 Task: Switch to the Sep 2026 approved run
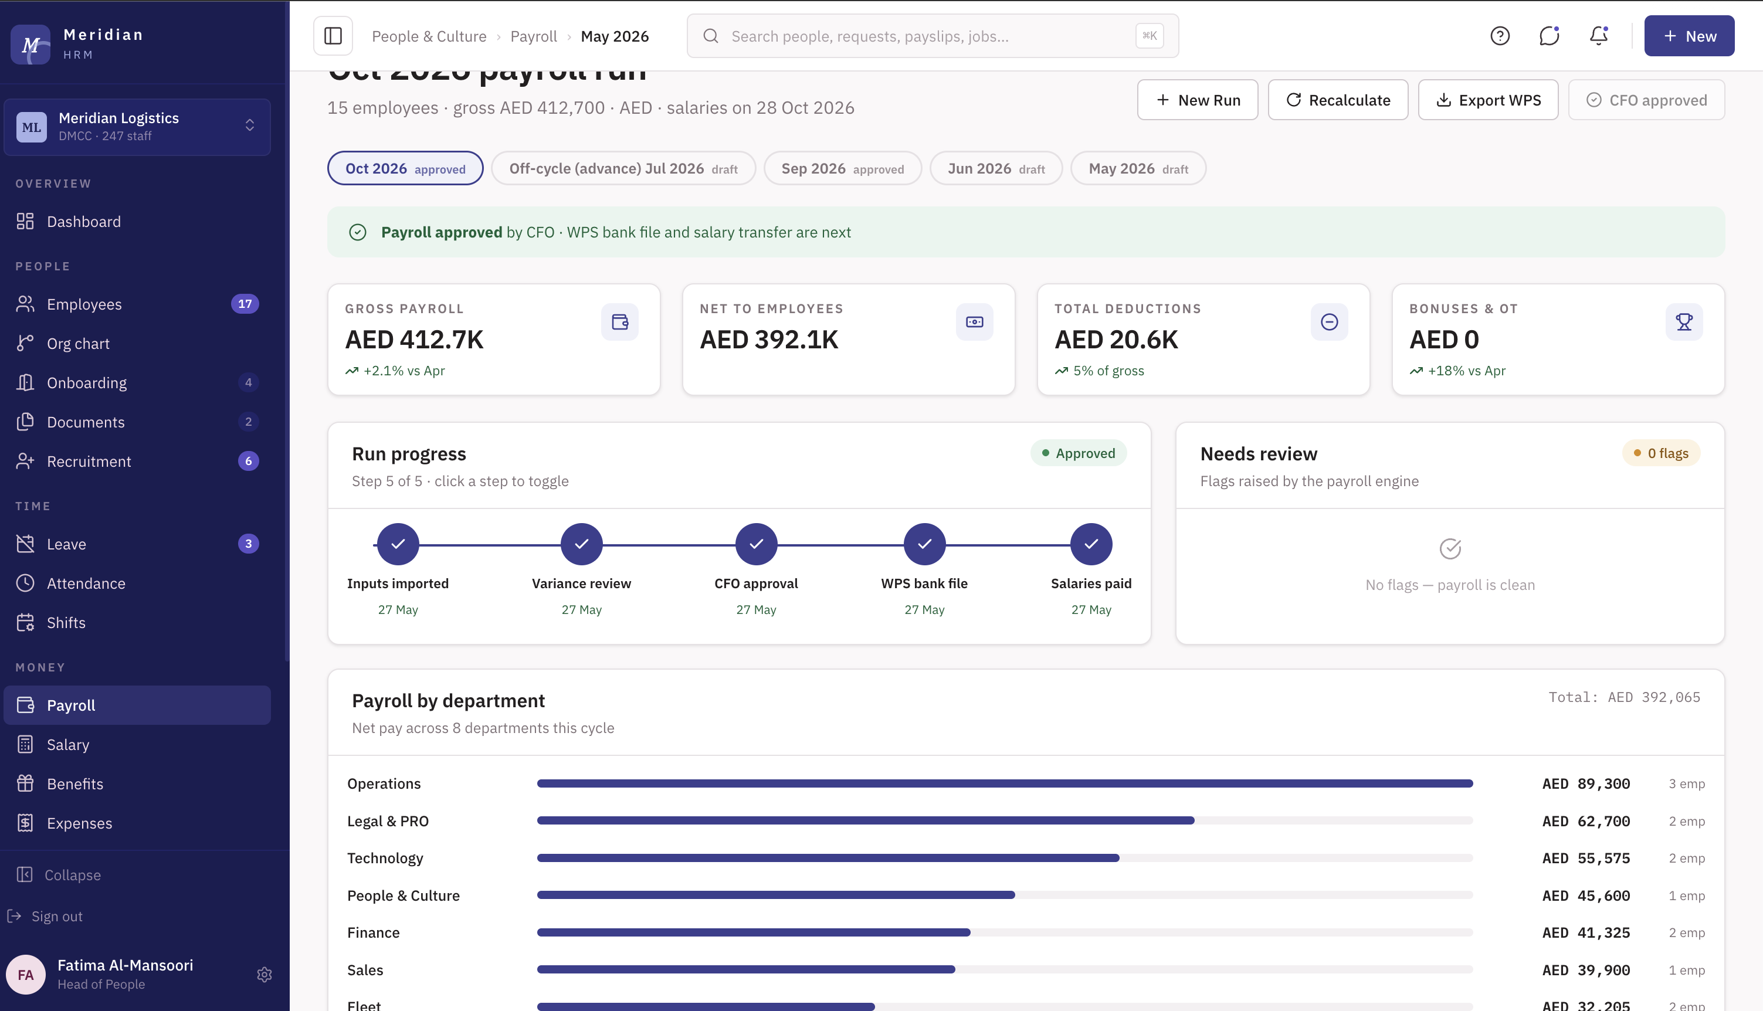pos(842,169)
